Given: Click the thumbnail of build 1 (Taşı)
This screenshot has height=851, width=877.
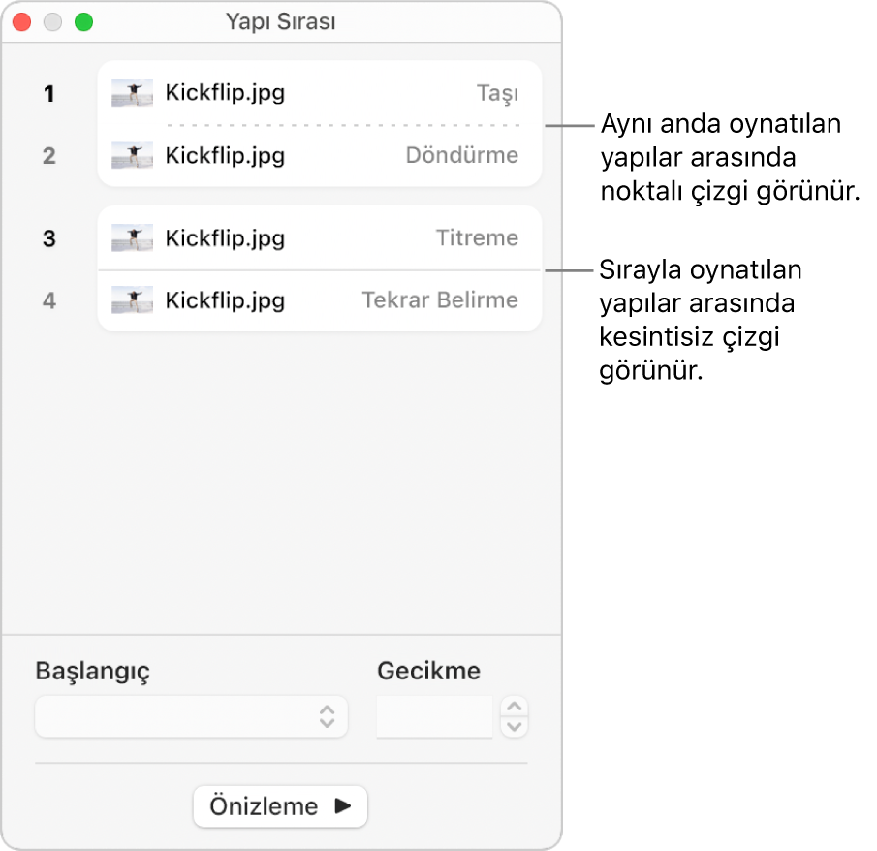Looking at the screenshot, I should (x=132, y=93).
